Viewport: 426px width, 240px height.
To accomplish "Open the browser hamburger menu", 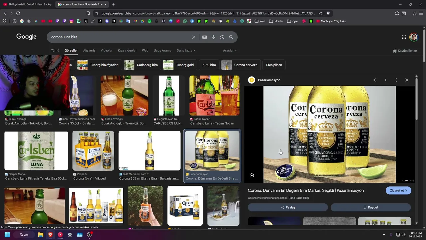I will pos(421,13).
